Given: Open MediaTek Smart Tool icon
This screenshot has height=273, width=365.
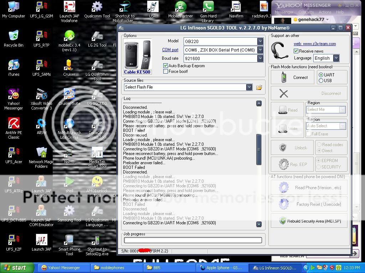Looking at the screenshot, I should coord(97,157).
